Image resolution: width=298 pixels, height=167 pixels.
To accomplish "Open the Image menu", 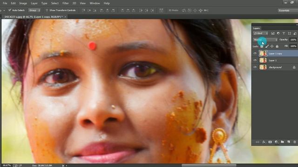I will pyautogui.click(x=23, y=3).
